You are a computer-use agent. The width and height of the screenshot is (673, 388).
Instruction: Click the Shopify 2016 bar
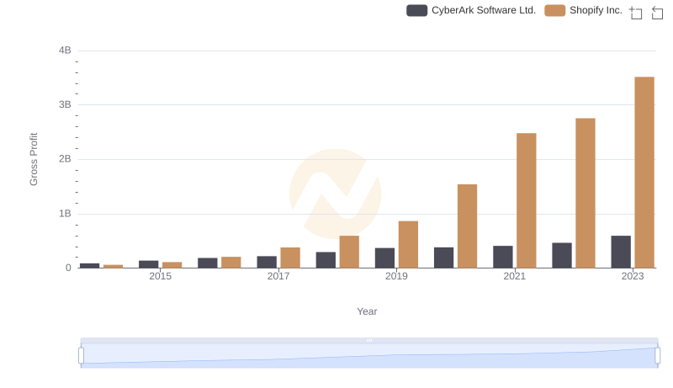pyautogui.click(x=231, y=263)
